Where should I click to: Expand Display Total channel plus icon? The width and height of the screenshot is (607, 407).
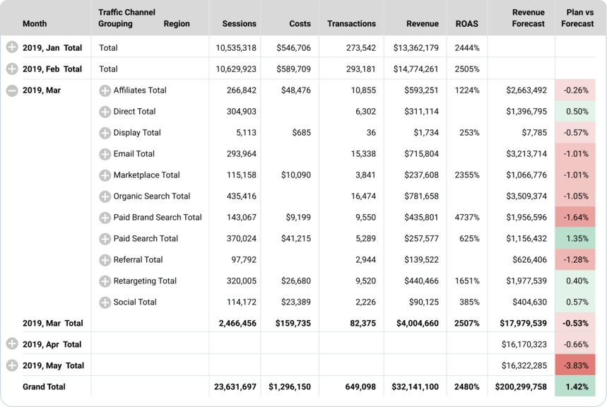click(105, 133)
